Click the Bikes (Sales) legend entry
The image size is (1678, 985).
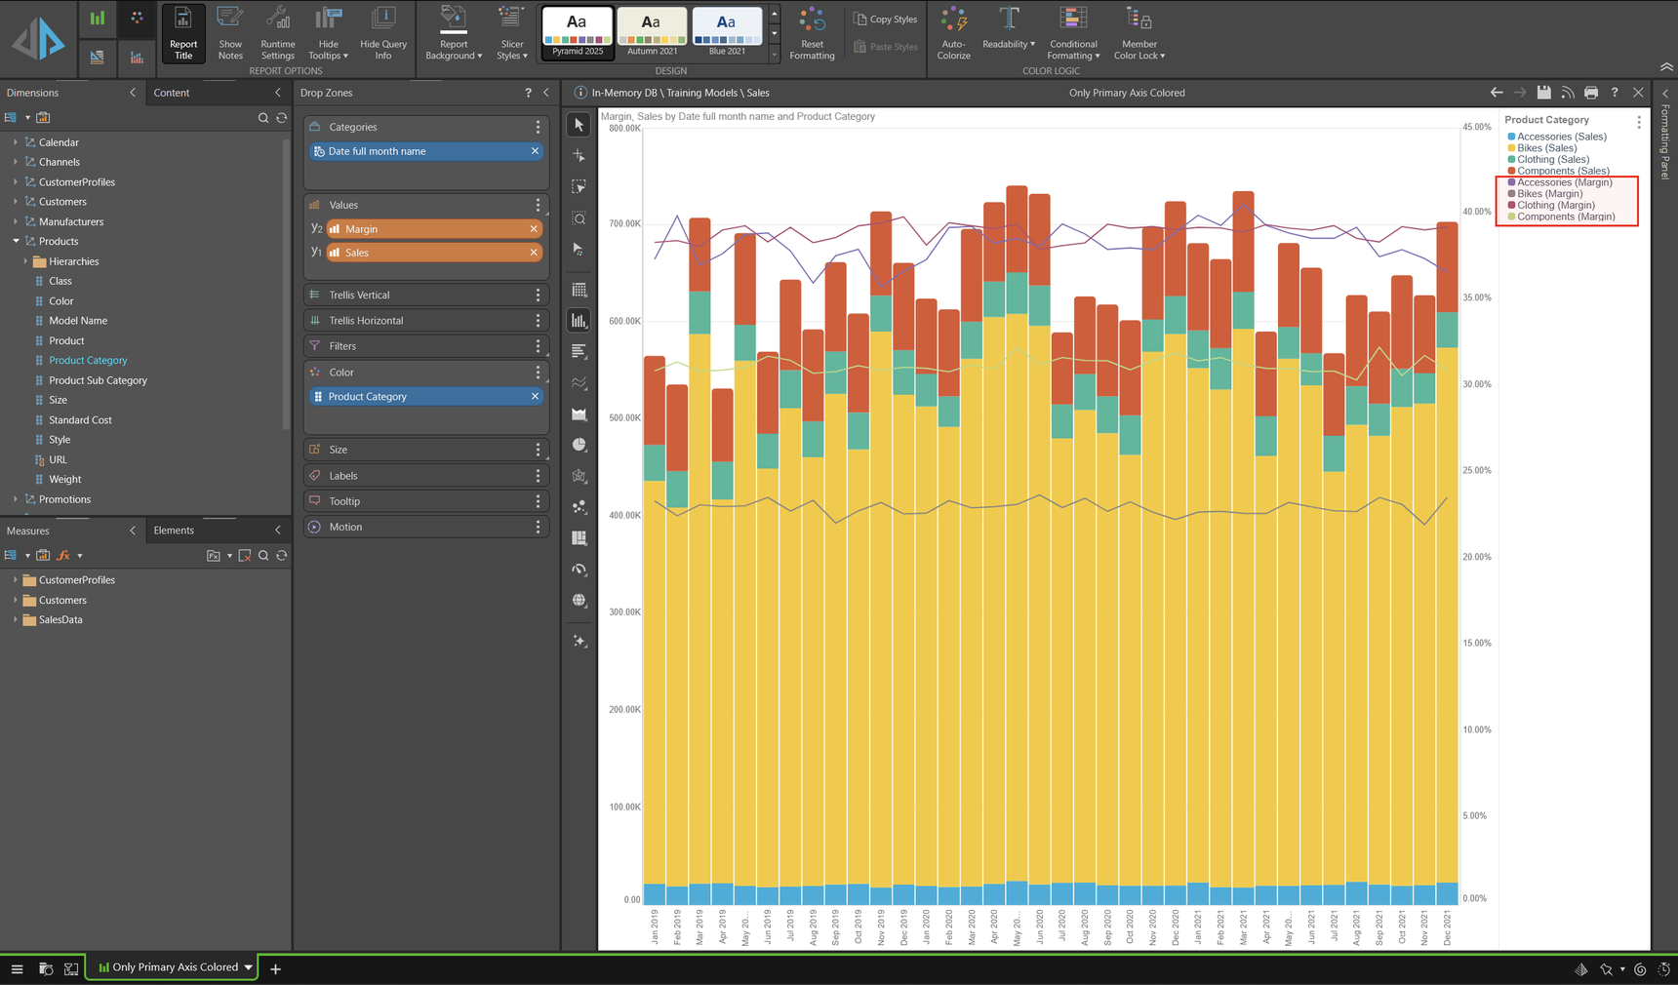click(x=1546, y=148)
